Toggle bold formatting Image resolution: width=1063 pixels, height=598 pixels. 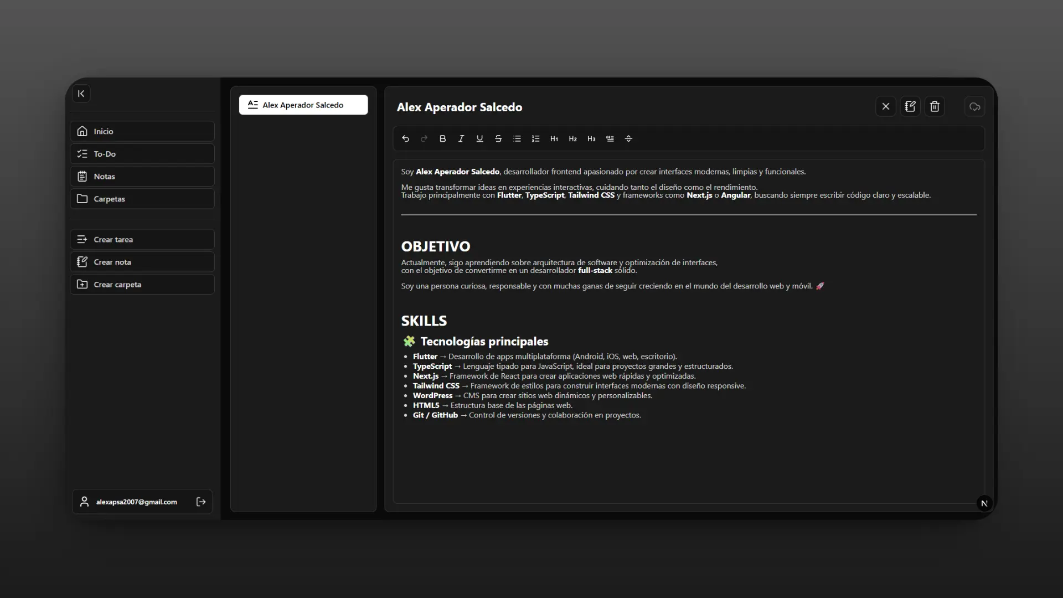click(x=442, y=139)
